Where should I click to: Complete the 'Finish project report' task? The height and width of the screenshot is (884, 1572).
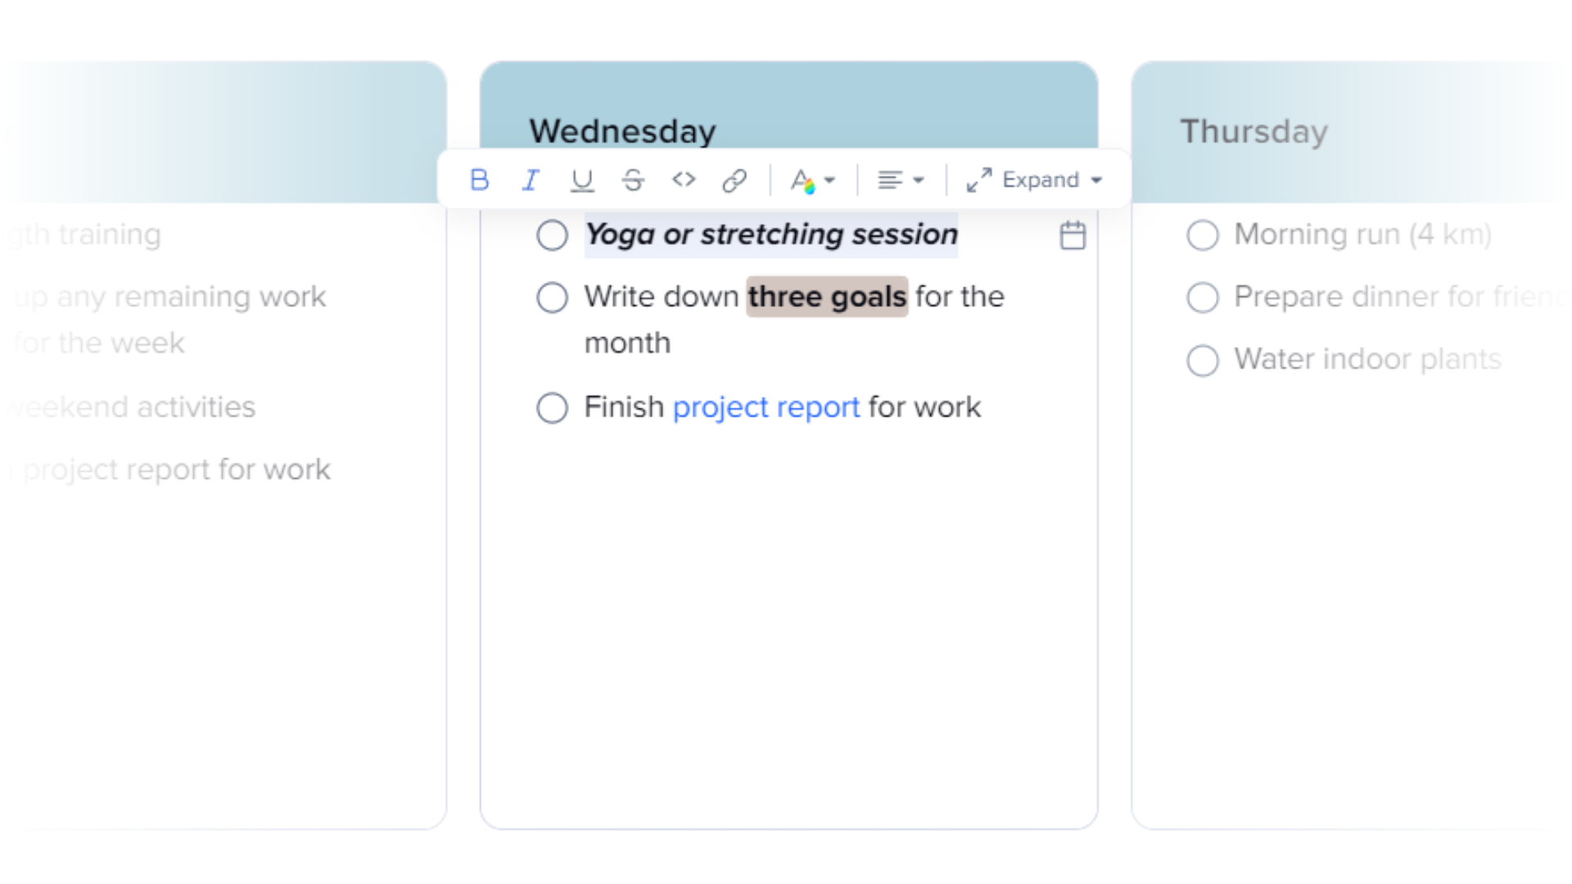tap(552, 408)
